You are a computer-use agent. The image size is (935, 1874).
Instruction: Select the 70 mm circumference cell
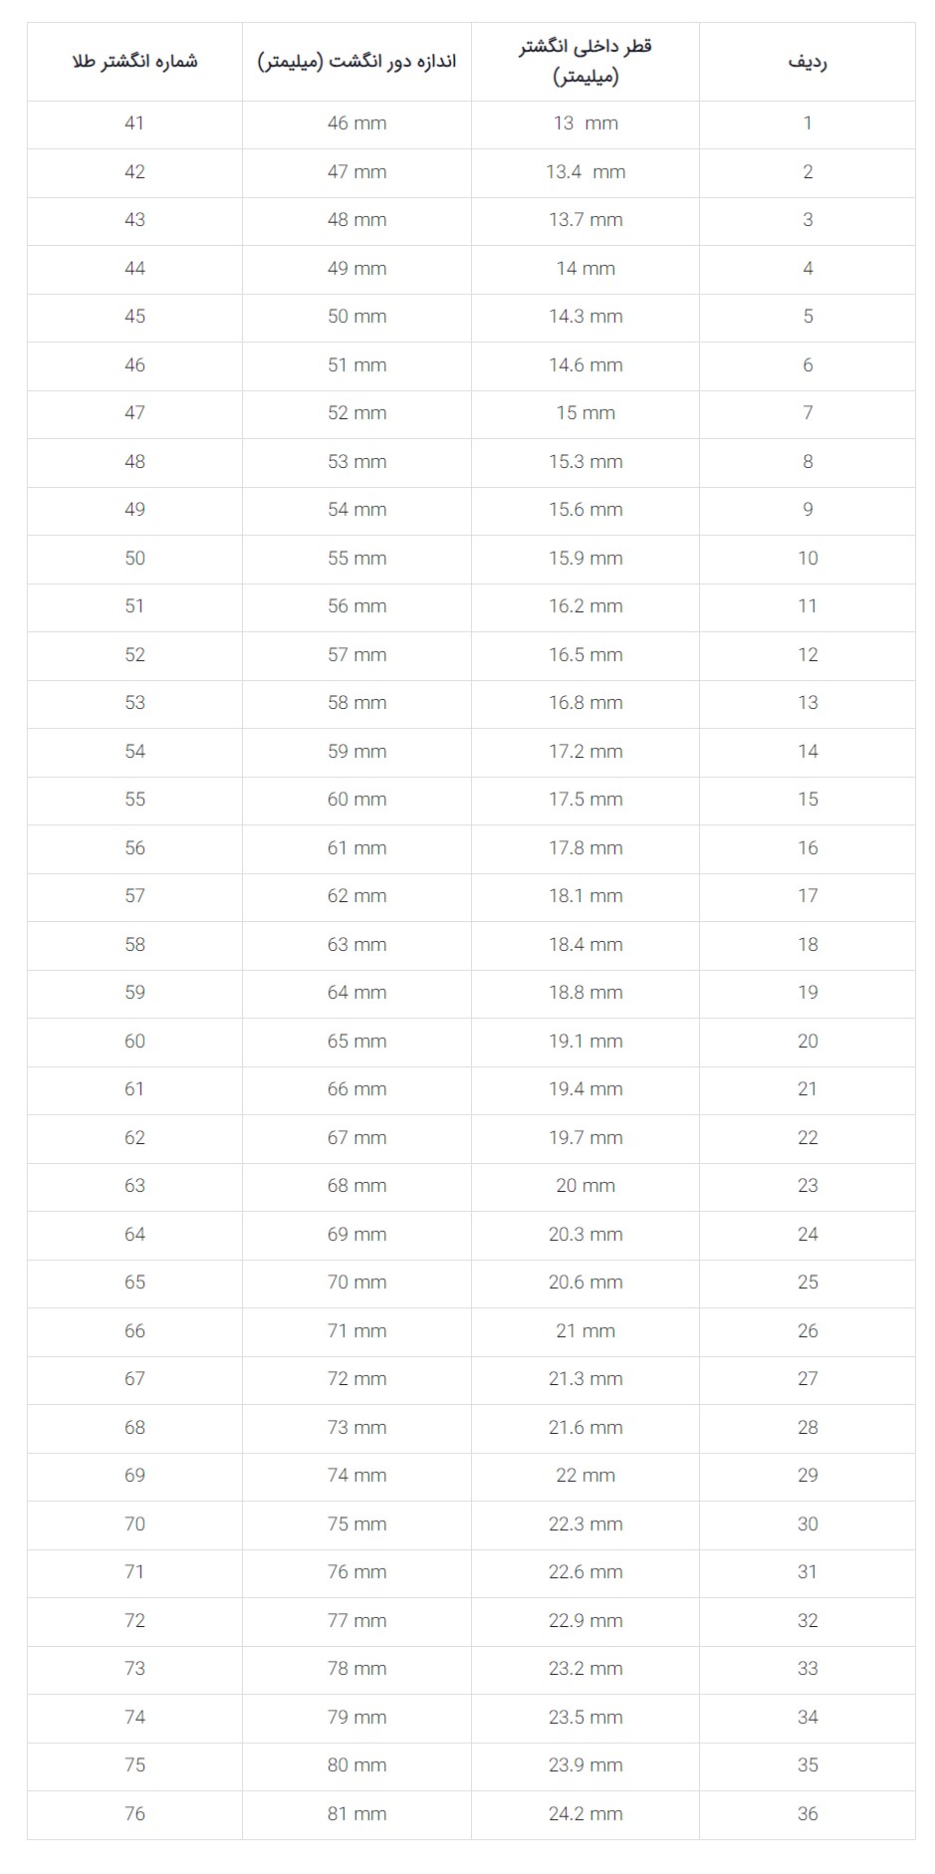pos(356,1284)
